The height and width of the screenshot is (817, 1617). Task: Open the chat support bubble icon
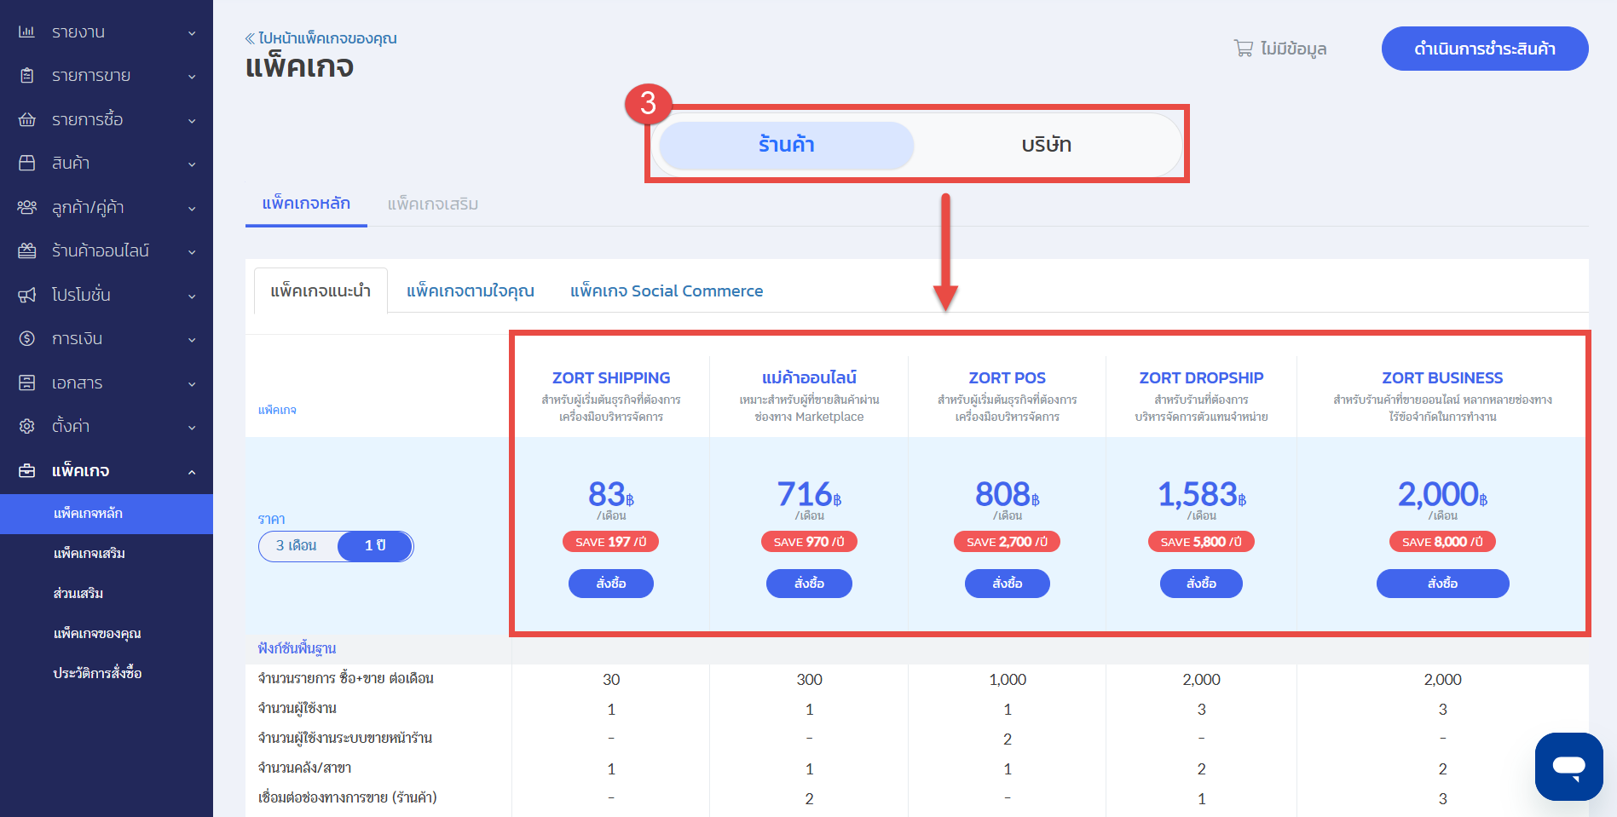1568,766
